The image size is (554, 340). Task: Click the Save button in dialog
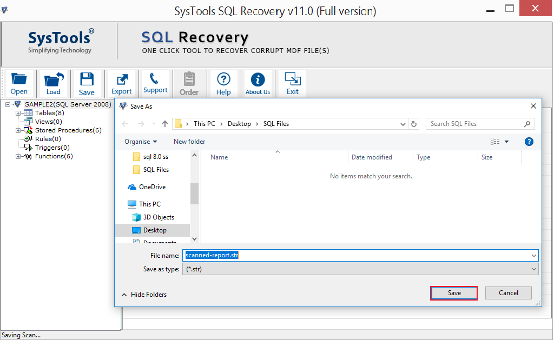coord(454,293)
